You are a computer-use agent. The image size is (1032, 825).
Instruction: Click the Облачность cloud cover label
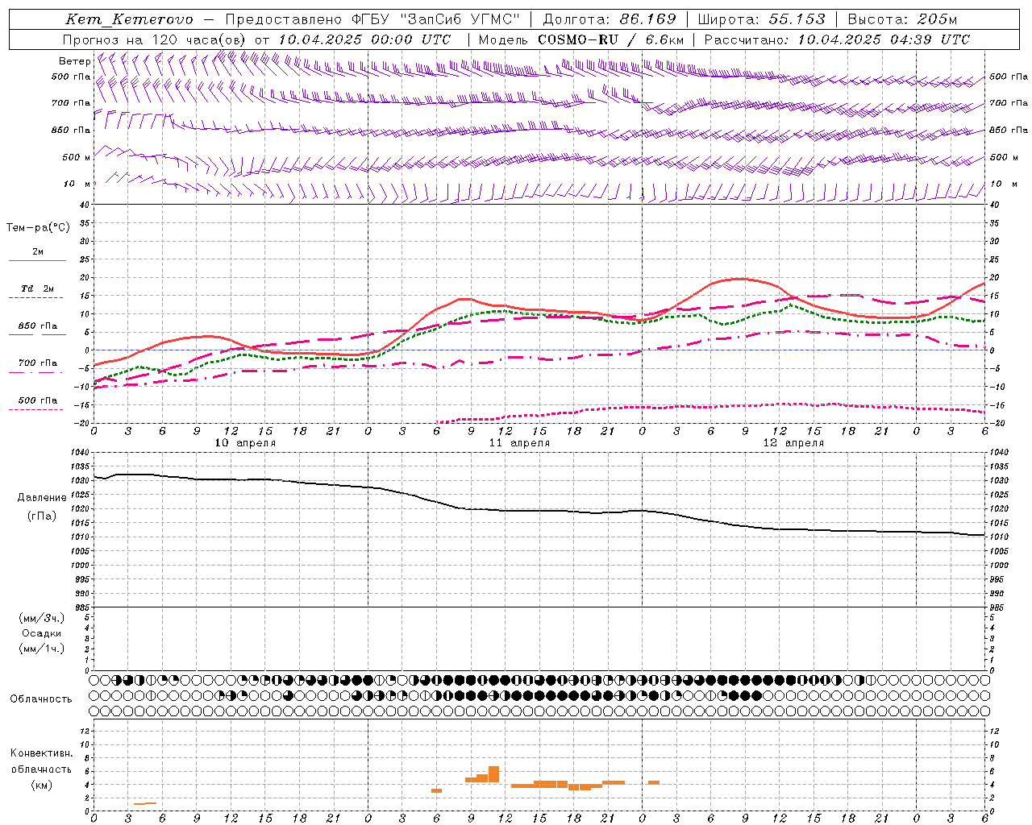pos(41,699)
